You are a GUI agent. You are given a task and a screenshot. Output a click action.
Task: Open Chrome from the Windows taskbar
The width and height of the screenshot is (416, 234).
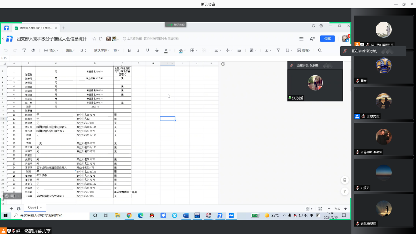click(129, 215)
